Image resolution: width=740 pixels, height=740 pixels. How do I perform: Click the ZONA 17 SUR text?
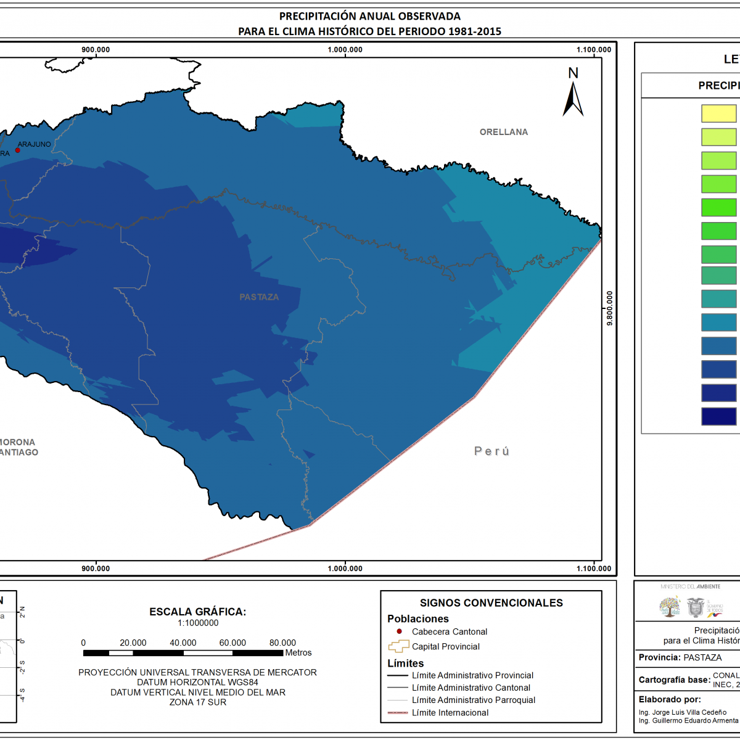click(198, 702)
